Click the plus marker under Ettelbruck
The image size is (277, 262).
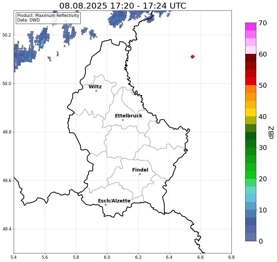tap(123, 120)
